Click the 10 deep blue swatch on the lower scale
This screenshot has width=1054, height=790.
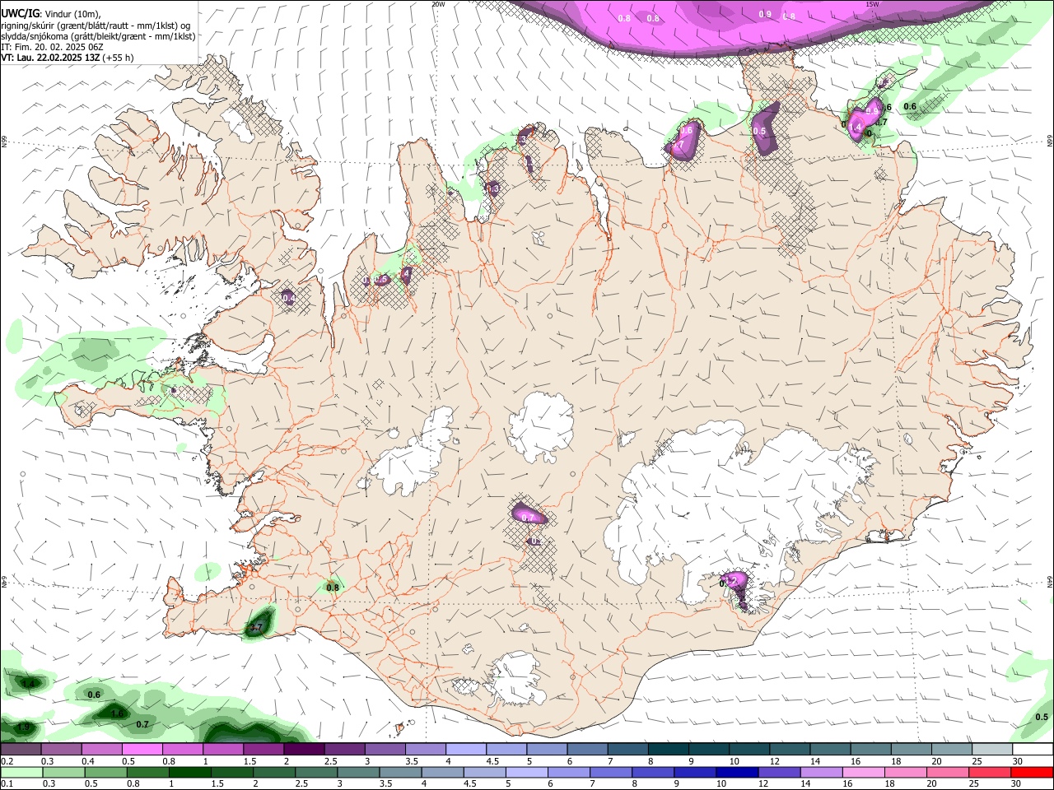(736, 772)
